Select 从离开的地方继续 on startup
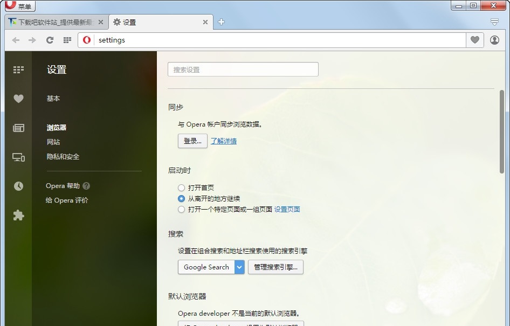 (x=181, y=198)
